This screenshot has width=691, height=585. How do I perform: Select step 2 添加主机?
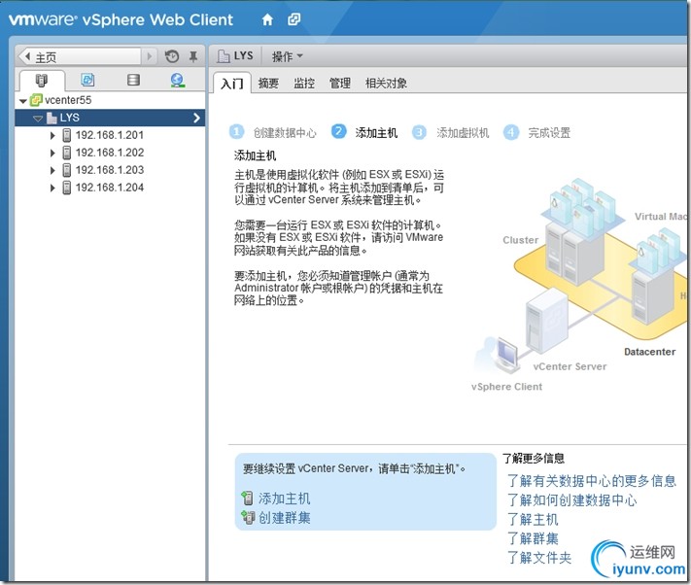(364, 132)
